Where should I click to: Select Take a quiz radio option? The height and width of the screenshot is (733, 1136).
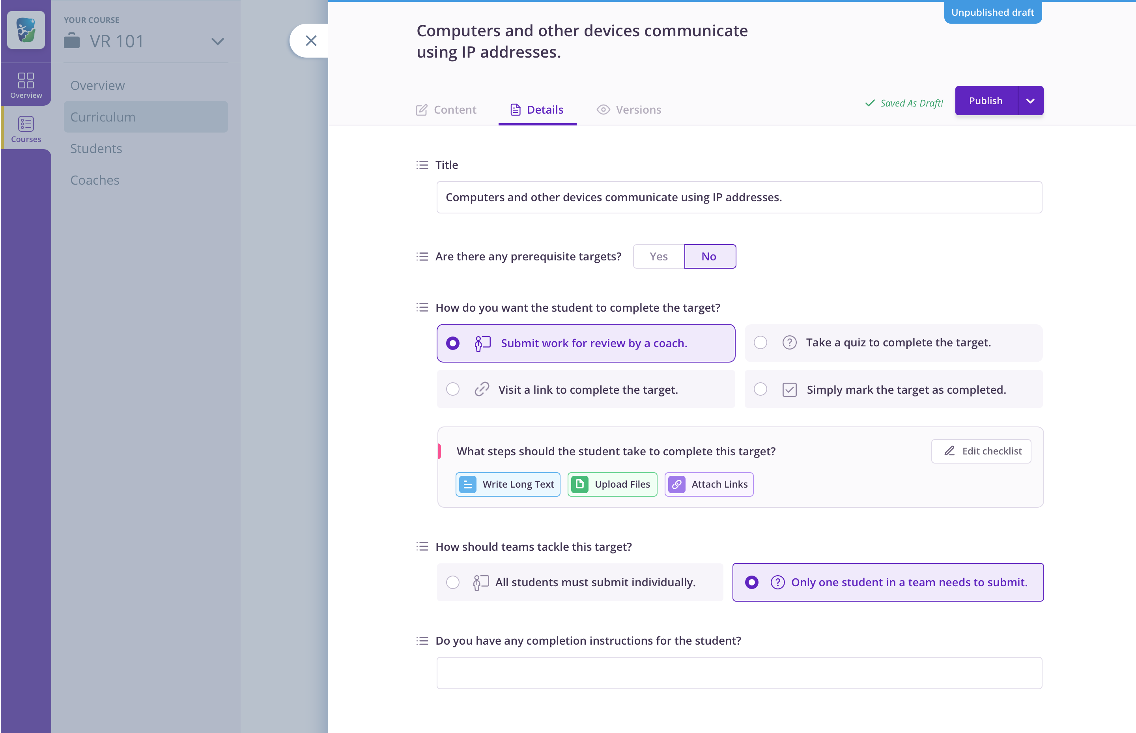pyautogui.click(x=760, y=343)
